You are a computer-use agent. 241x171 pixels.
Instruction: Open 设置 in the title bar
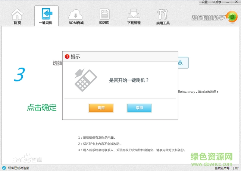pos(204,2)
